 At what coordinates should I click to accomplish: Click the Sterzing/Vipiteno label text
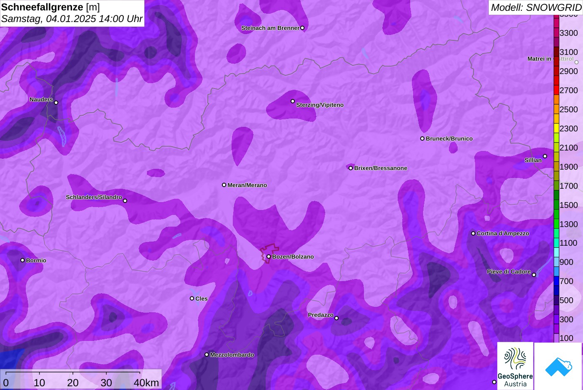pyautogui.click(x=320, y=105)
